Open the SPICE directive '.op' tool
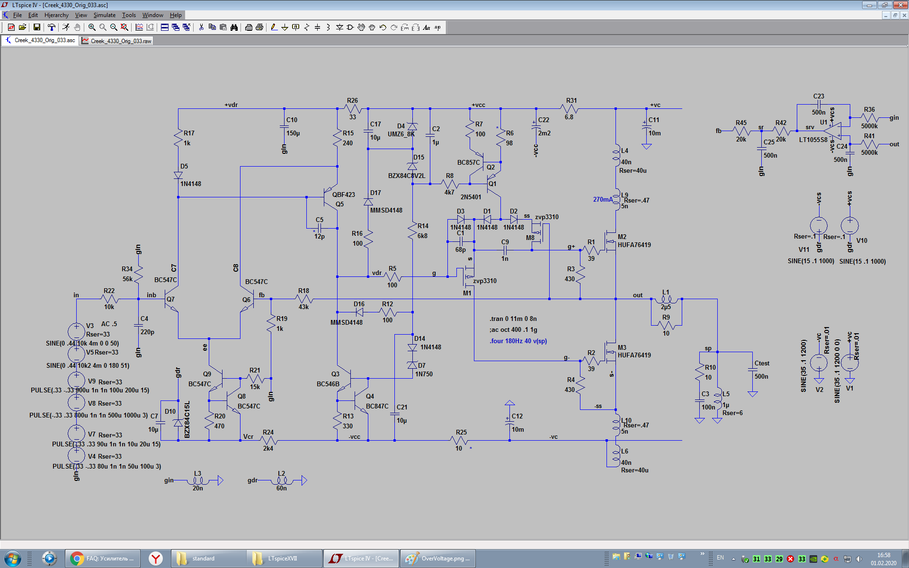The height and width of the screenshot is (568, 909). click(437, 27)
